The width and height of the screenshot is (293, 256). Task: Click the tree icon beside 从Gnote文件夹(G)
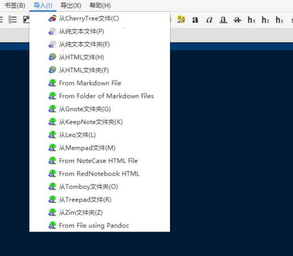[52, 109]
